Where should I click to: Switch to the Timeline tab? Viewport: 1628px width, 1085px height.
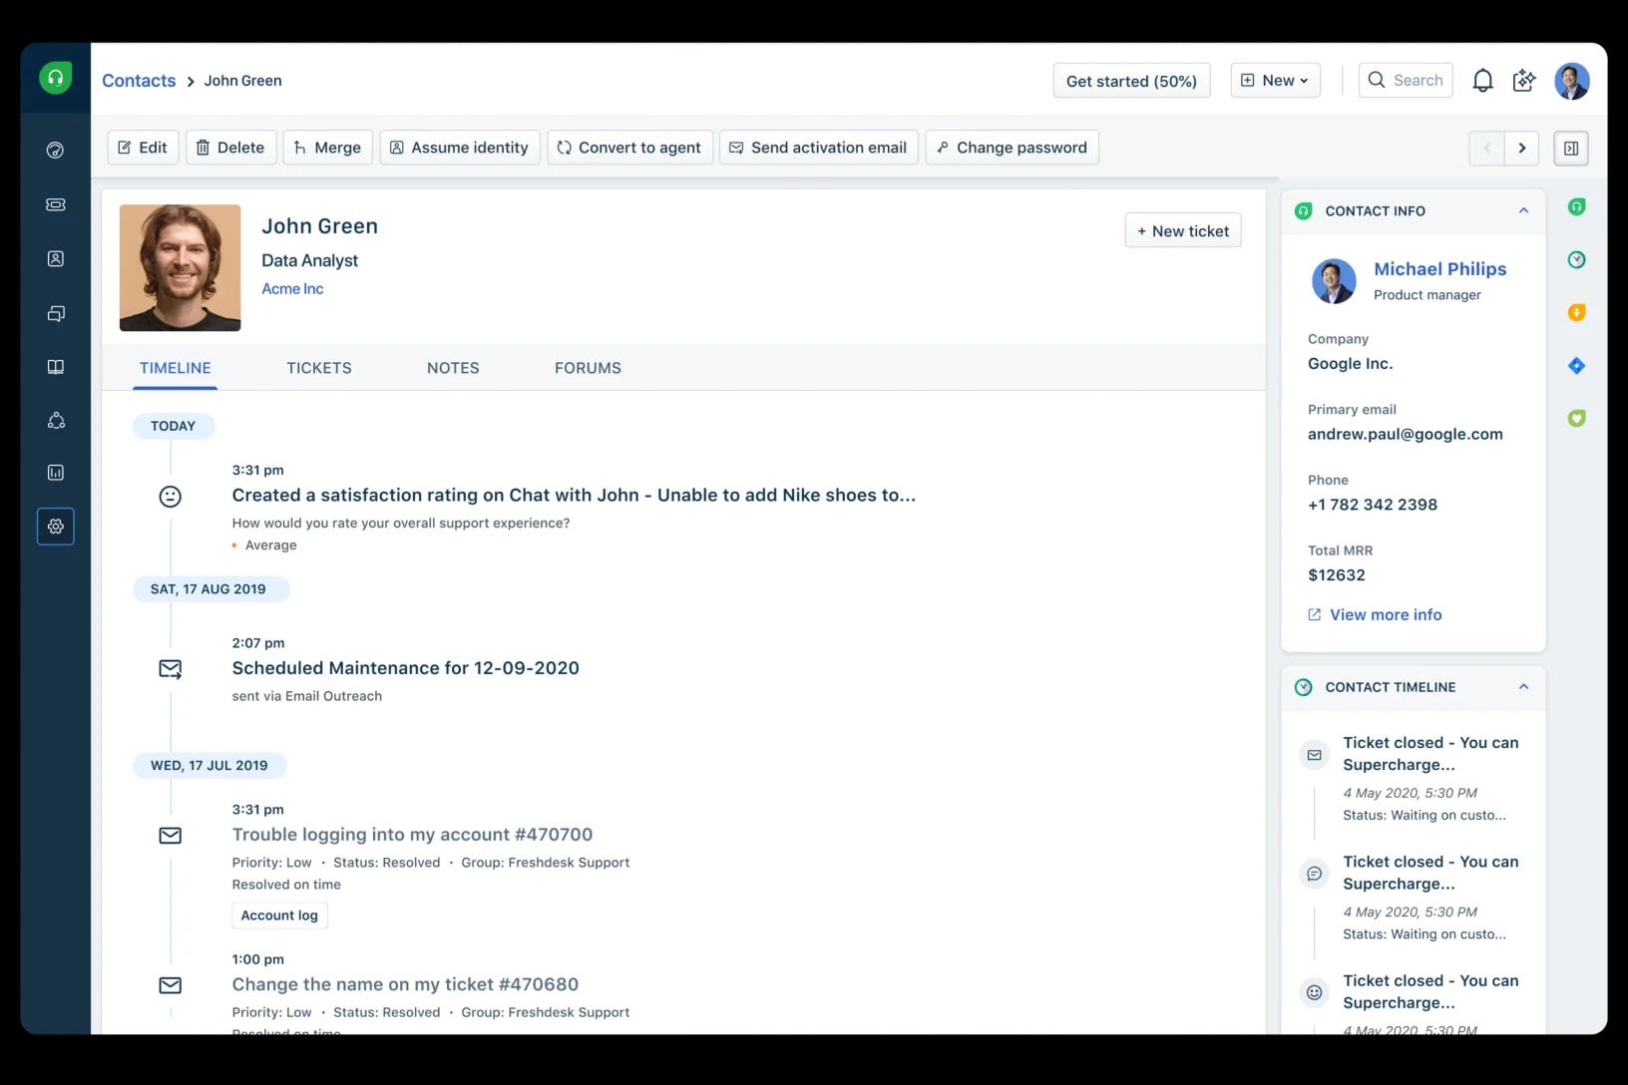176,368
